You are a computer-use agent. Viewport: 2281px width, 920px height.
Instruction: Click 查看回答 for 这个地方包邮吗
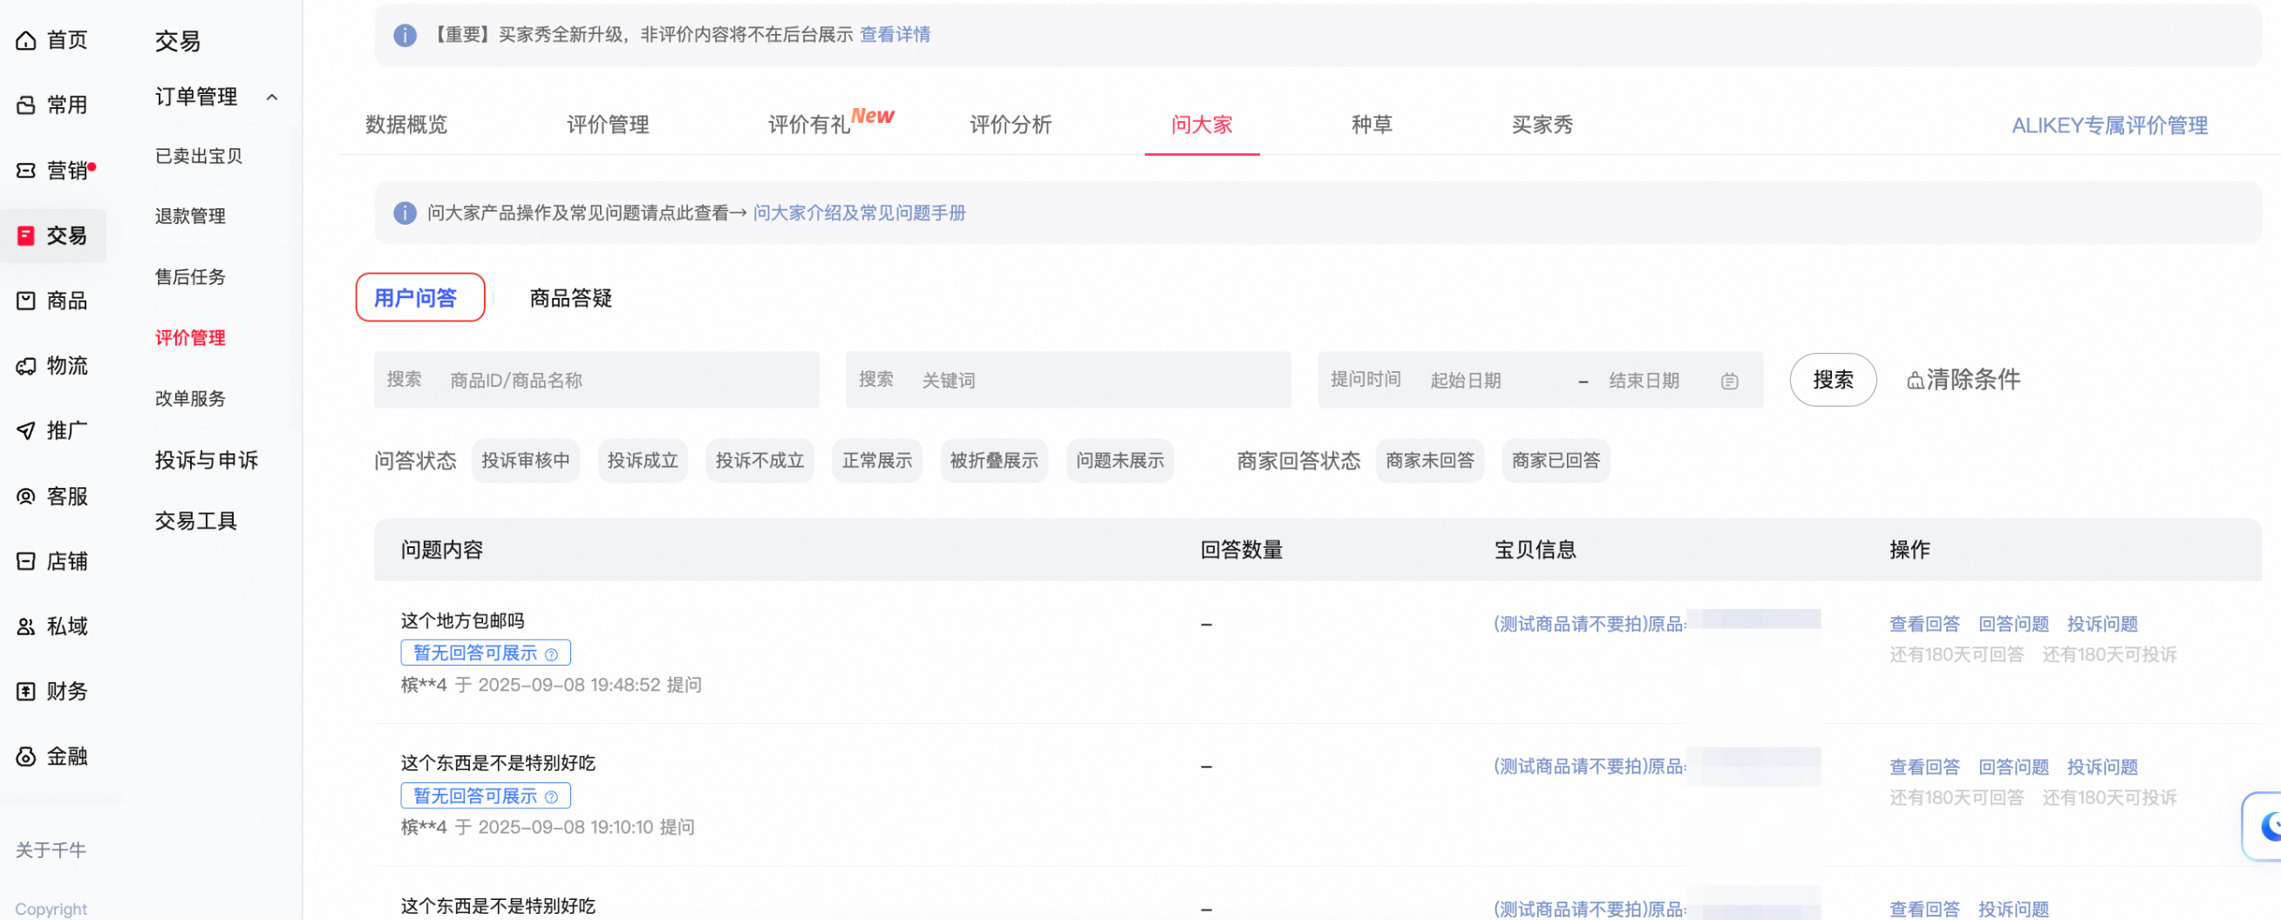1924,625
